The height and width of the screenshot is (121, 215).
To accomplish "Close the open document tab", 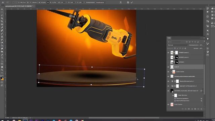I will pos(34,6).
